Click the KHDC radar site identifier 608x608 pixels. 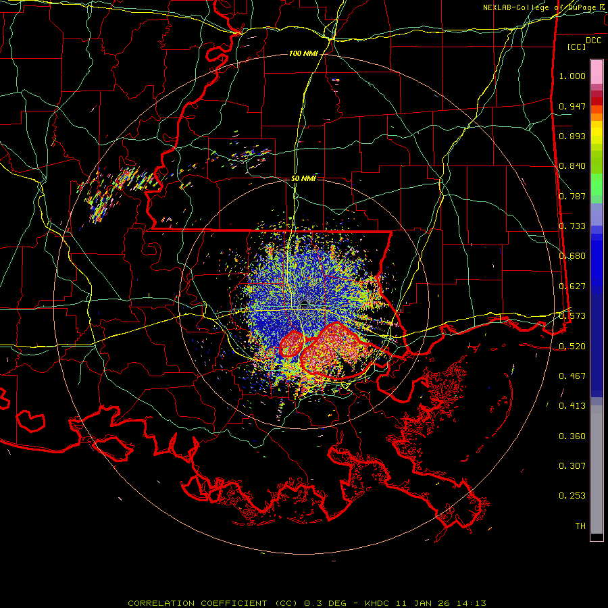(377, 603)
